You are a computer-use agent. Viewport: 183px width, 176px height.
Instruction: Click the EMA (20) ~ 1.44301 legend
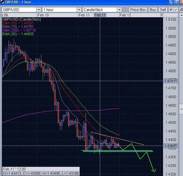pos(18,23)
